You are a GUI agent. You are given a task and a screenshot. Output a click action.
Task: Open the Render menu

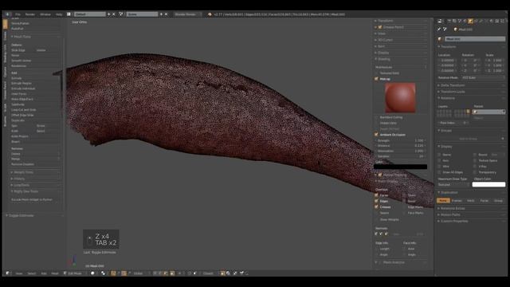click(30, 14)
